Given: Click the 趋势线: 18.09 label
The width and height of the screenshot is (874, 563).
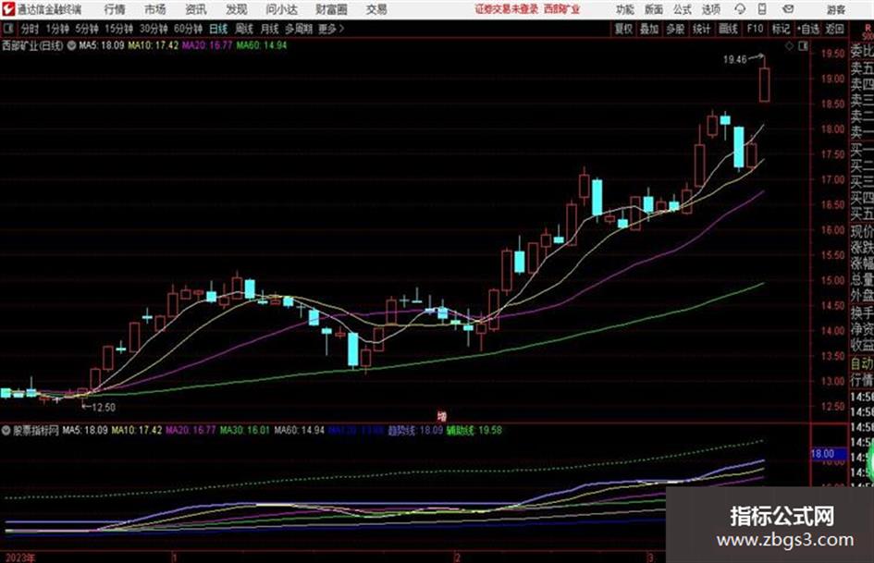Looking at the screenshot, I should (415, 430).
